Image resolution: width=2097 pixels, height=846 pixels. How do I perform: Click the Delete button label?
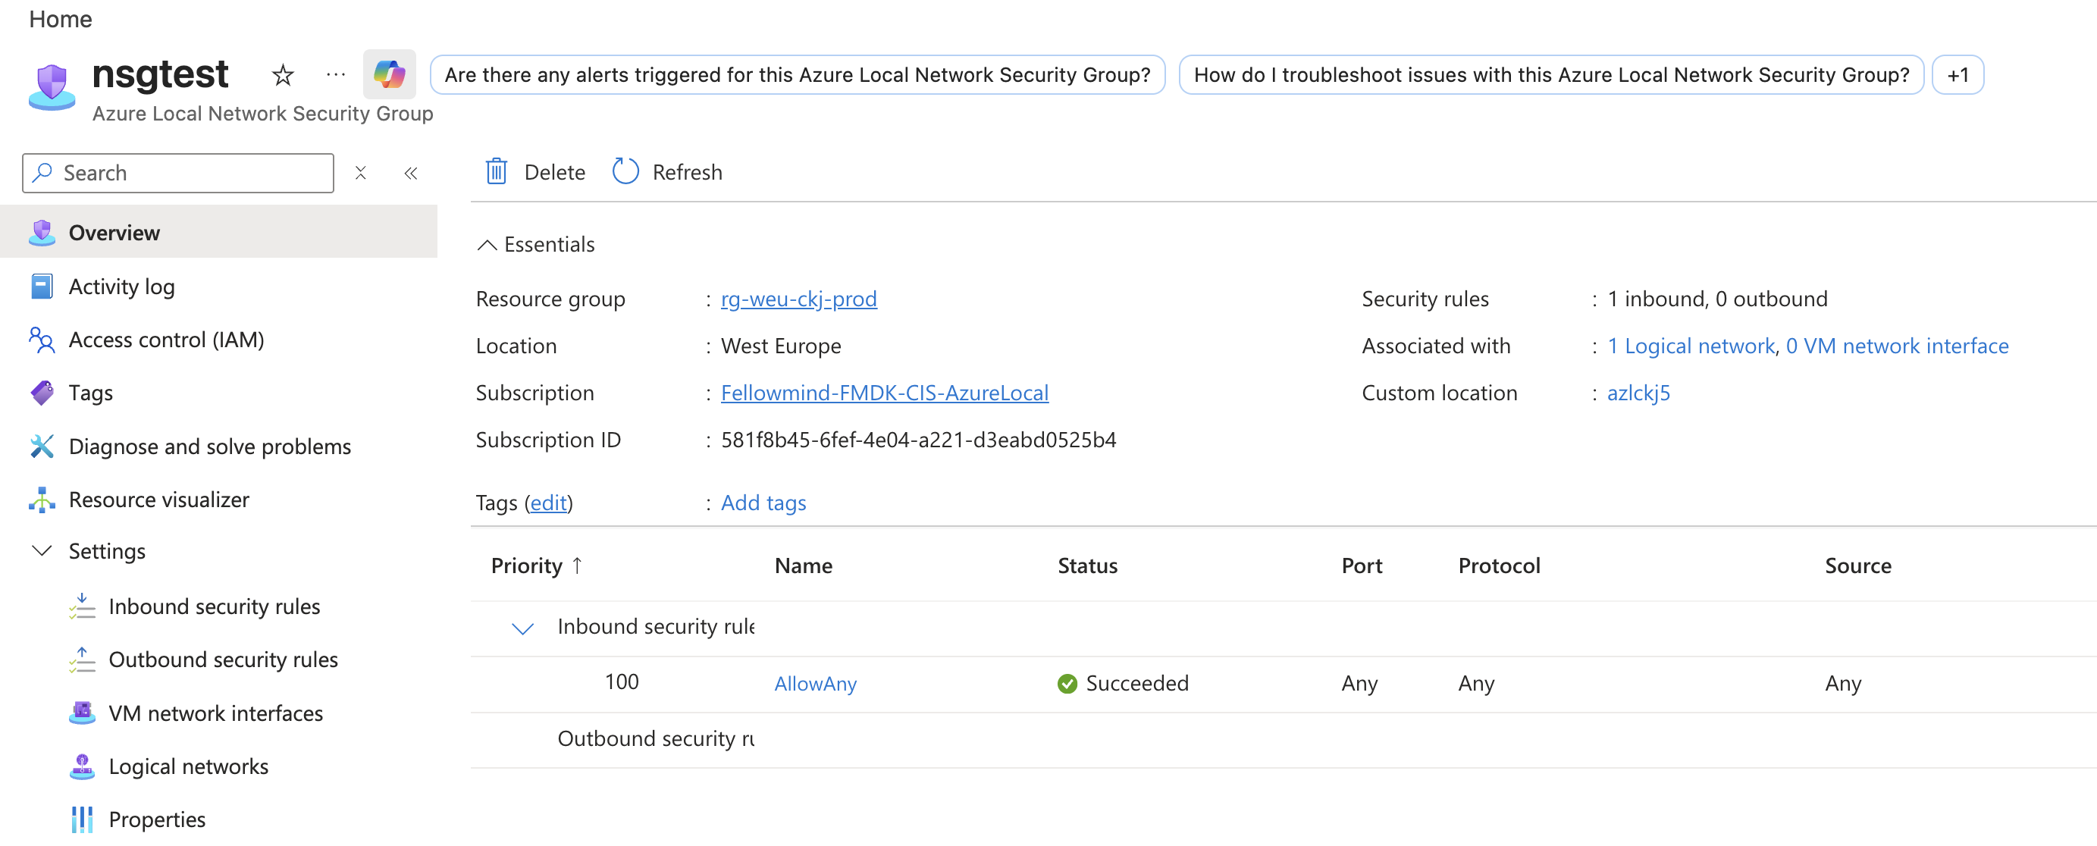[554, 173]
